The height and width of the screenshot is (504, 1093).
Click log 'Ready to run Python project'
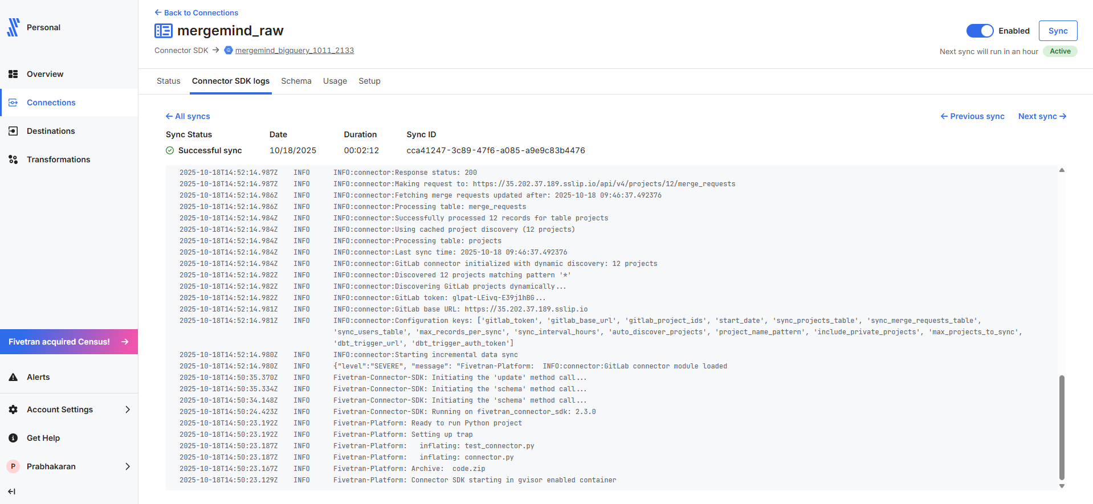427,423
